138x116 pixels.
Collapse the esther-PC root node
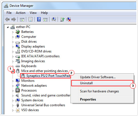[x=8, y=27]
